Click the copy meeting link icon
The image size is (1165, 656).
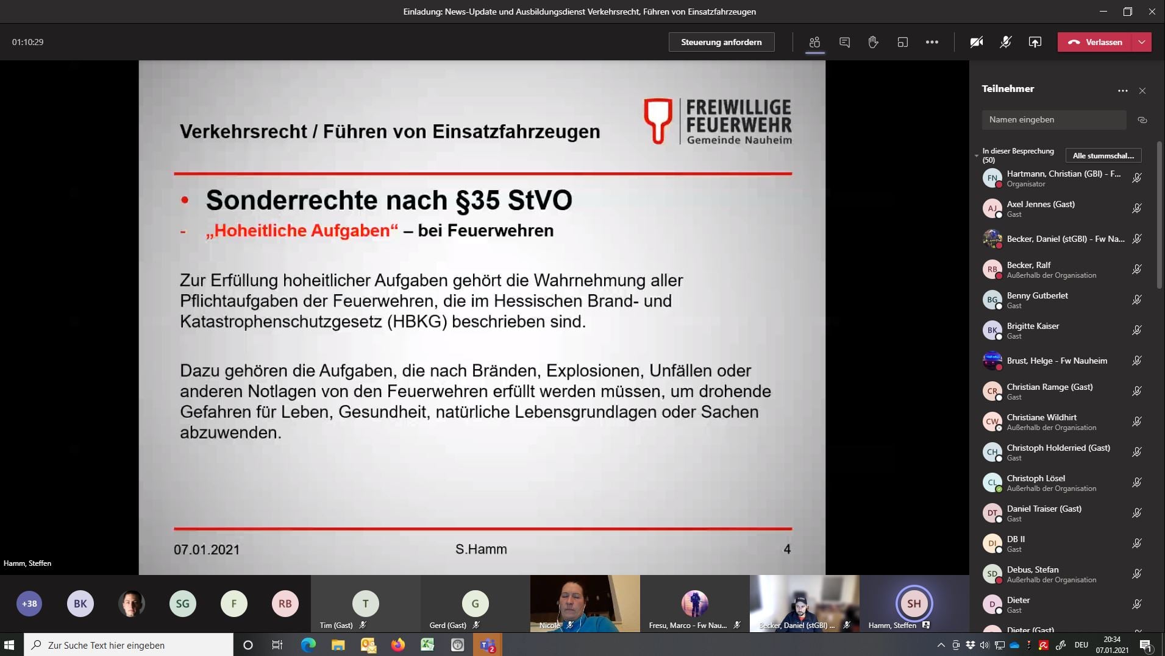(1142, 120)
